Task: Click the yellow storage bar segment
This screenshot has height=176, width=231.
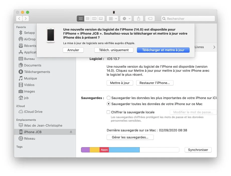Action: click(x=95, y=150)
